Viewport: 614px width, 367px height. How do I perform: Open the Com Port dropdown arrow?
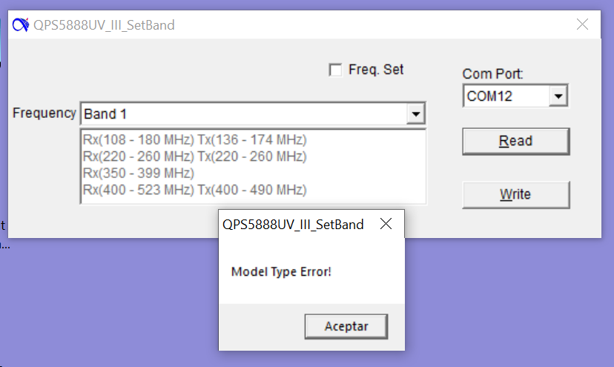[x=559, y=96]
